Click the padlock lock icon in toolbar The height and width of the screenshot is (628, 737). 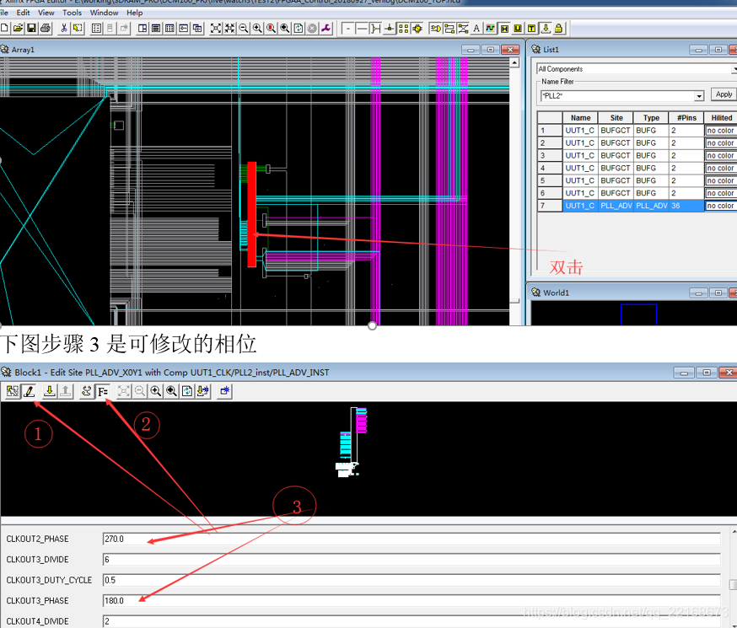pyautogui.click(x=559, y=28)
